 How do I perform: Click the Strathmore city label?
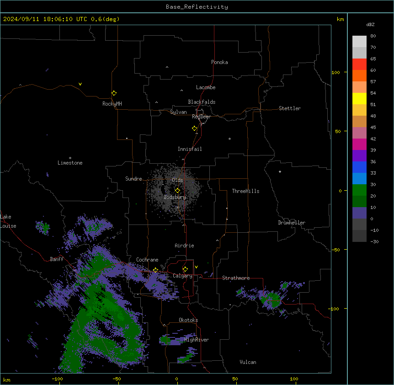click(x=236, y=278)
